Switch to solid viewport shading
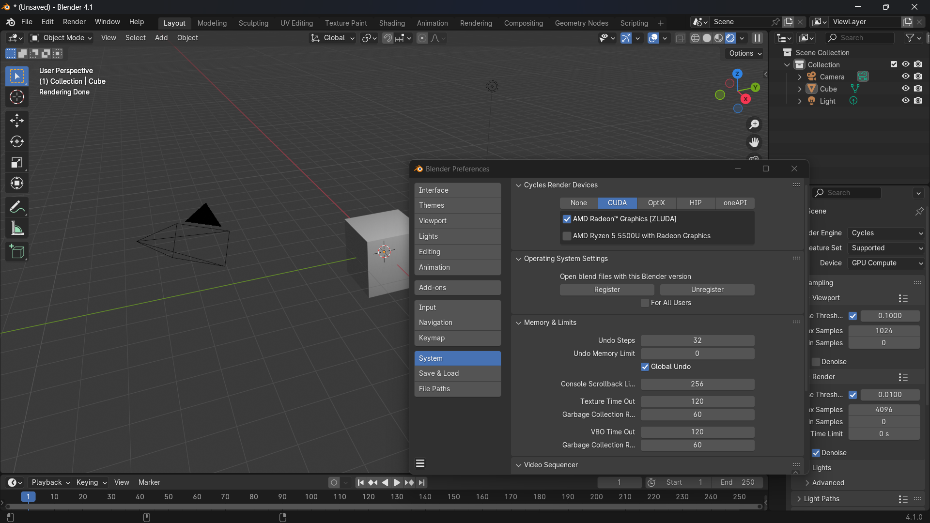Viewport: 930px width, 523px height. click(707, 38)
